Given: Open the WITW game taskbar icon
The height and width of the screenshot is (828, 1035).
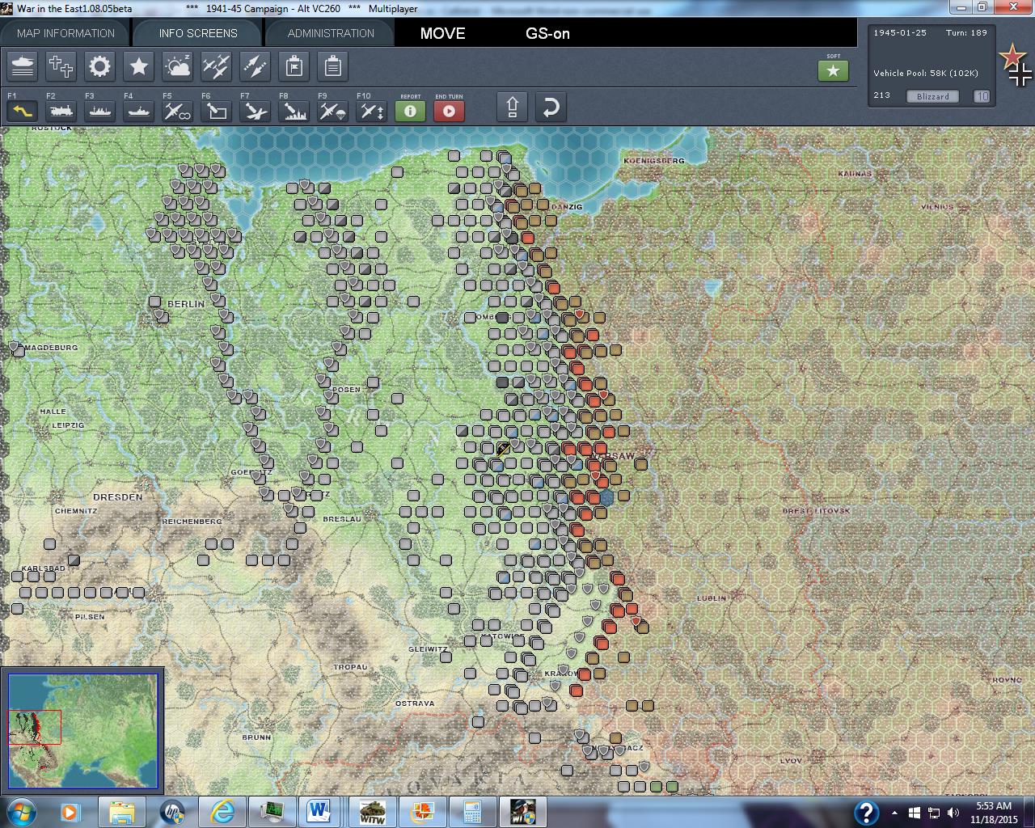Looking at the screenshot, I should coord(371,812).
